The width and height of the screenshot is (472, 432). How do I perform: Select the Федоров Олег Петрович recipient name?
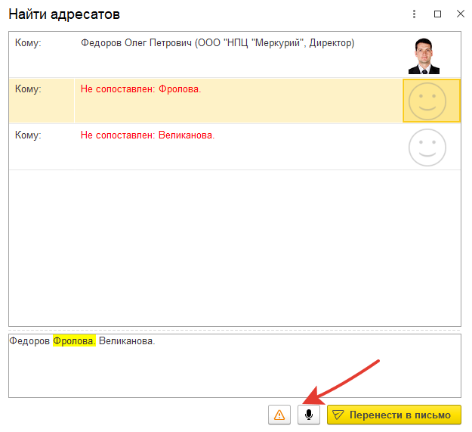coord(217,43)
